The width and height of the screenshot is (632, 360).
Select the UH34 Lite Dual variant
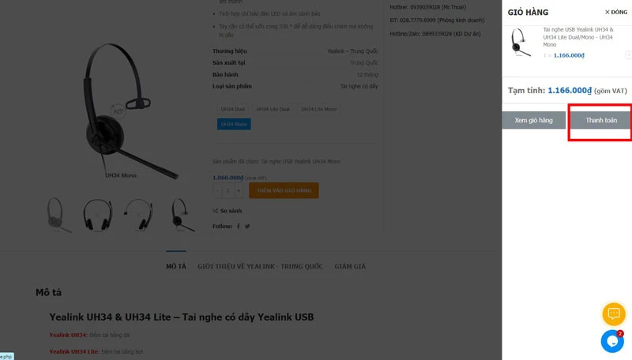pos(273,109)
